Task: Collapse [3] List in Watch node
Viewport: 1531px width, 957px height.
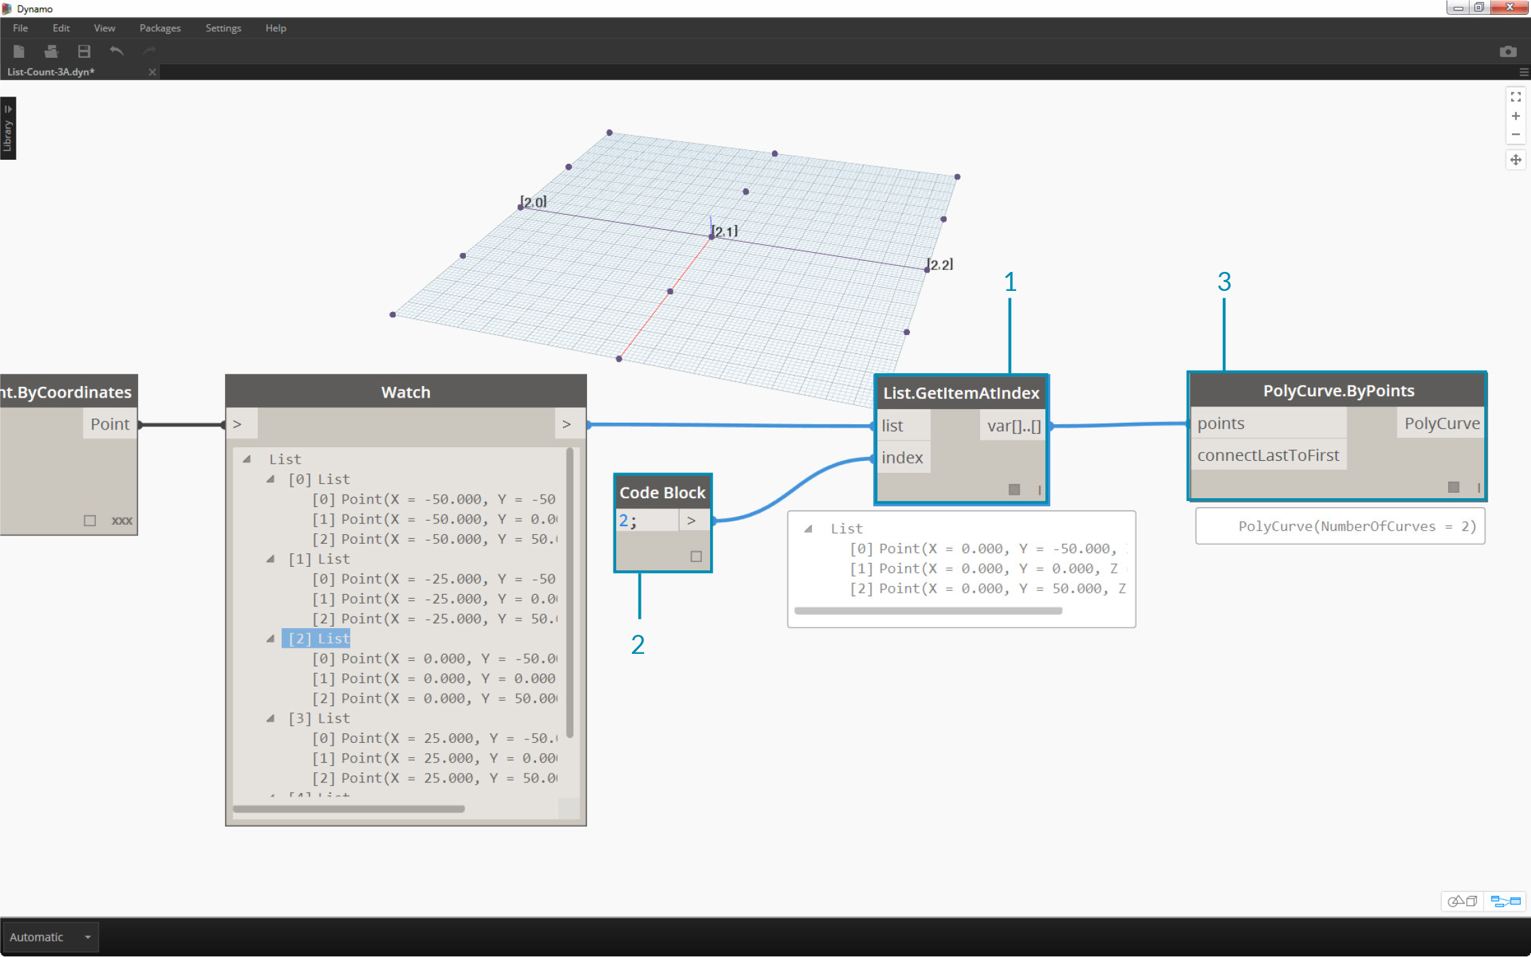Action: (270, 718)
